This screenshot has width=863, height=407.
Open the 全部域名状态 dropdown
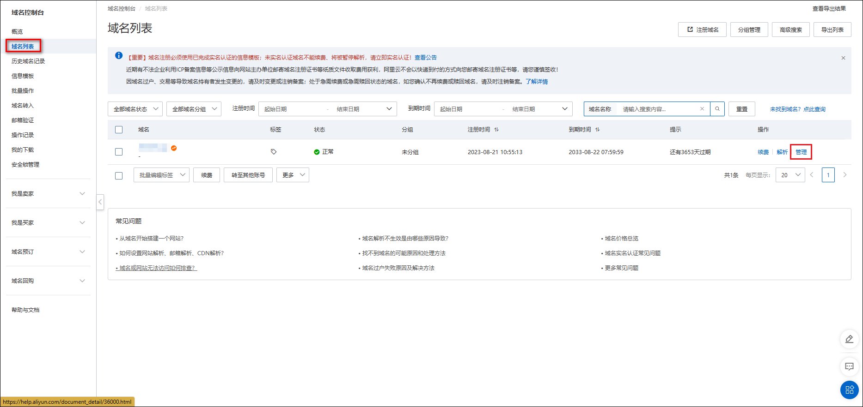135,109
